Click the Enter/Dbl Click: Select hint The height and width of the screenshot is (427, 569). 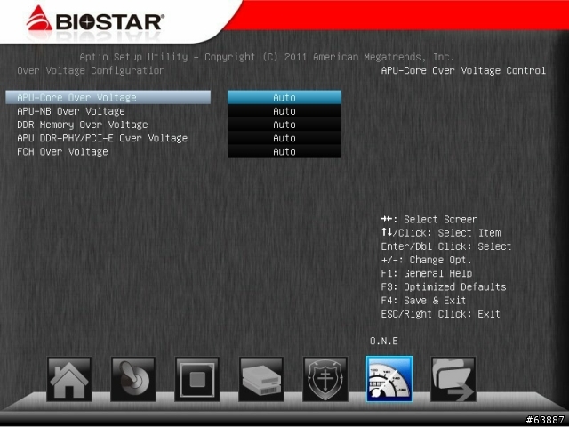click(446, 246)
